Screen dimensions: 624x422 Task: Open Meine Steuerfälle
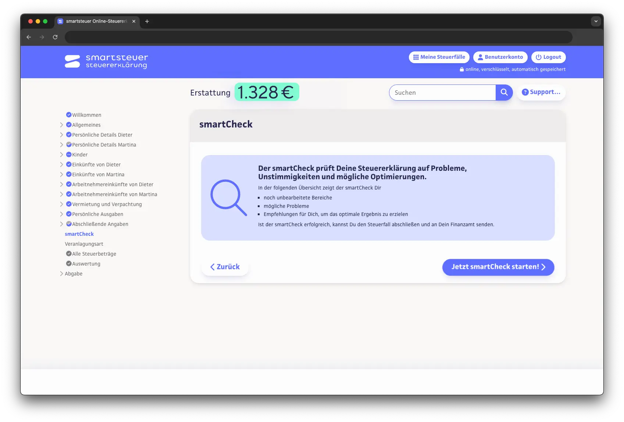[x=439, y=57]
